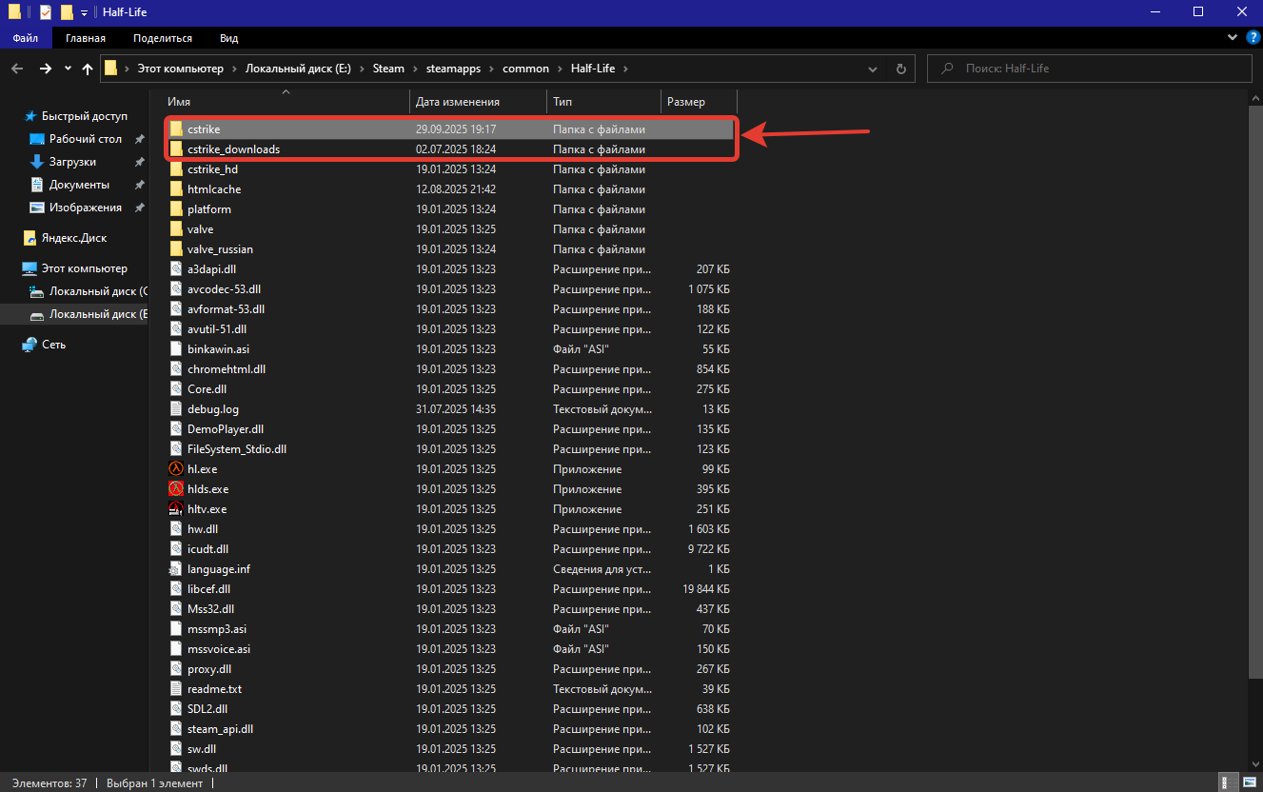The height and width of the screenshot is (792, 1263).
Task: Open Яндекс.Диск in the navigation pane
Action: [x=72, y=238]
